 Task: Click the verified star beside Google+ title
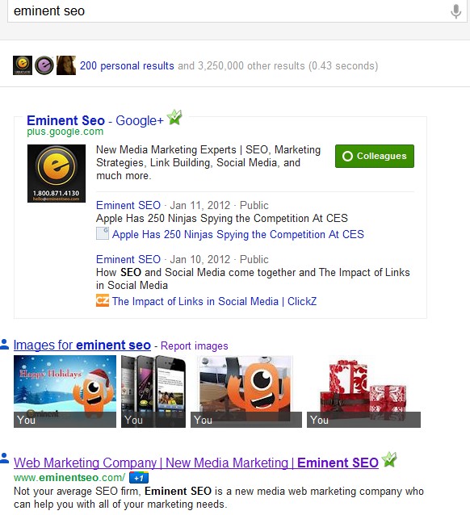coord(174,117)
